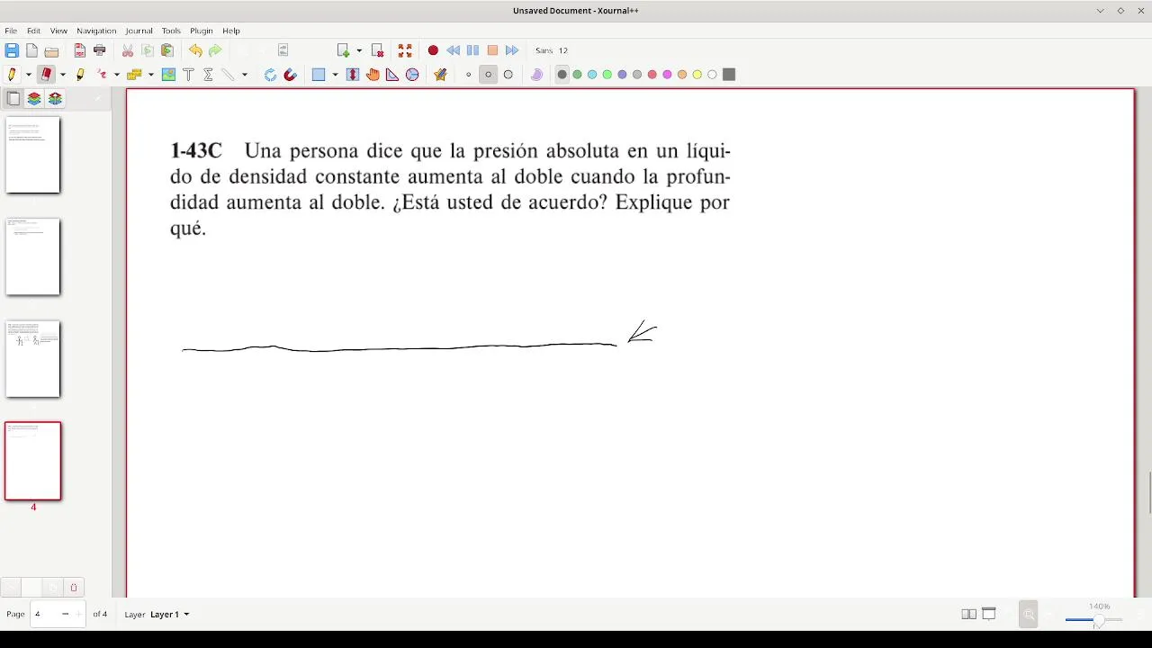Open the Help menu
Image resolution: width=1152 pixels, height=648 pixels.
(x=231, y=31)
